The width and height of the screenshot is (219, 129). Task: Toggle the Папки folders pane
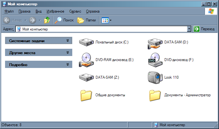click(86, 20)
